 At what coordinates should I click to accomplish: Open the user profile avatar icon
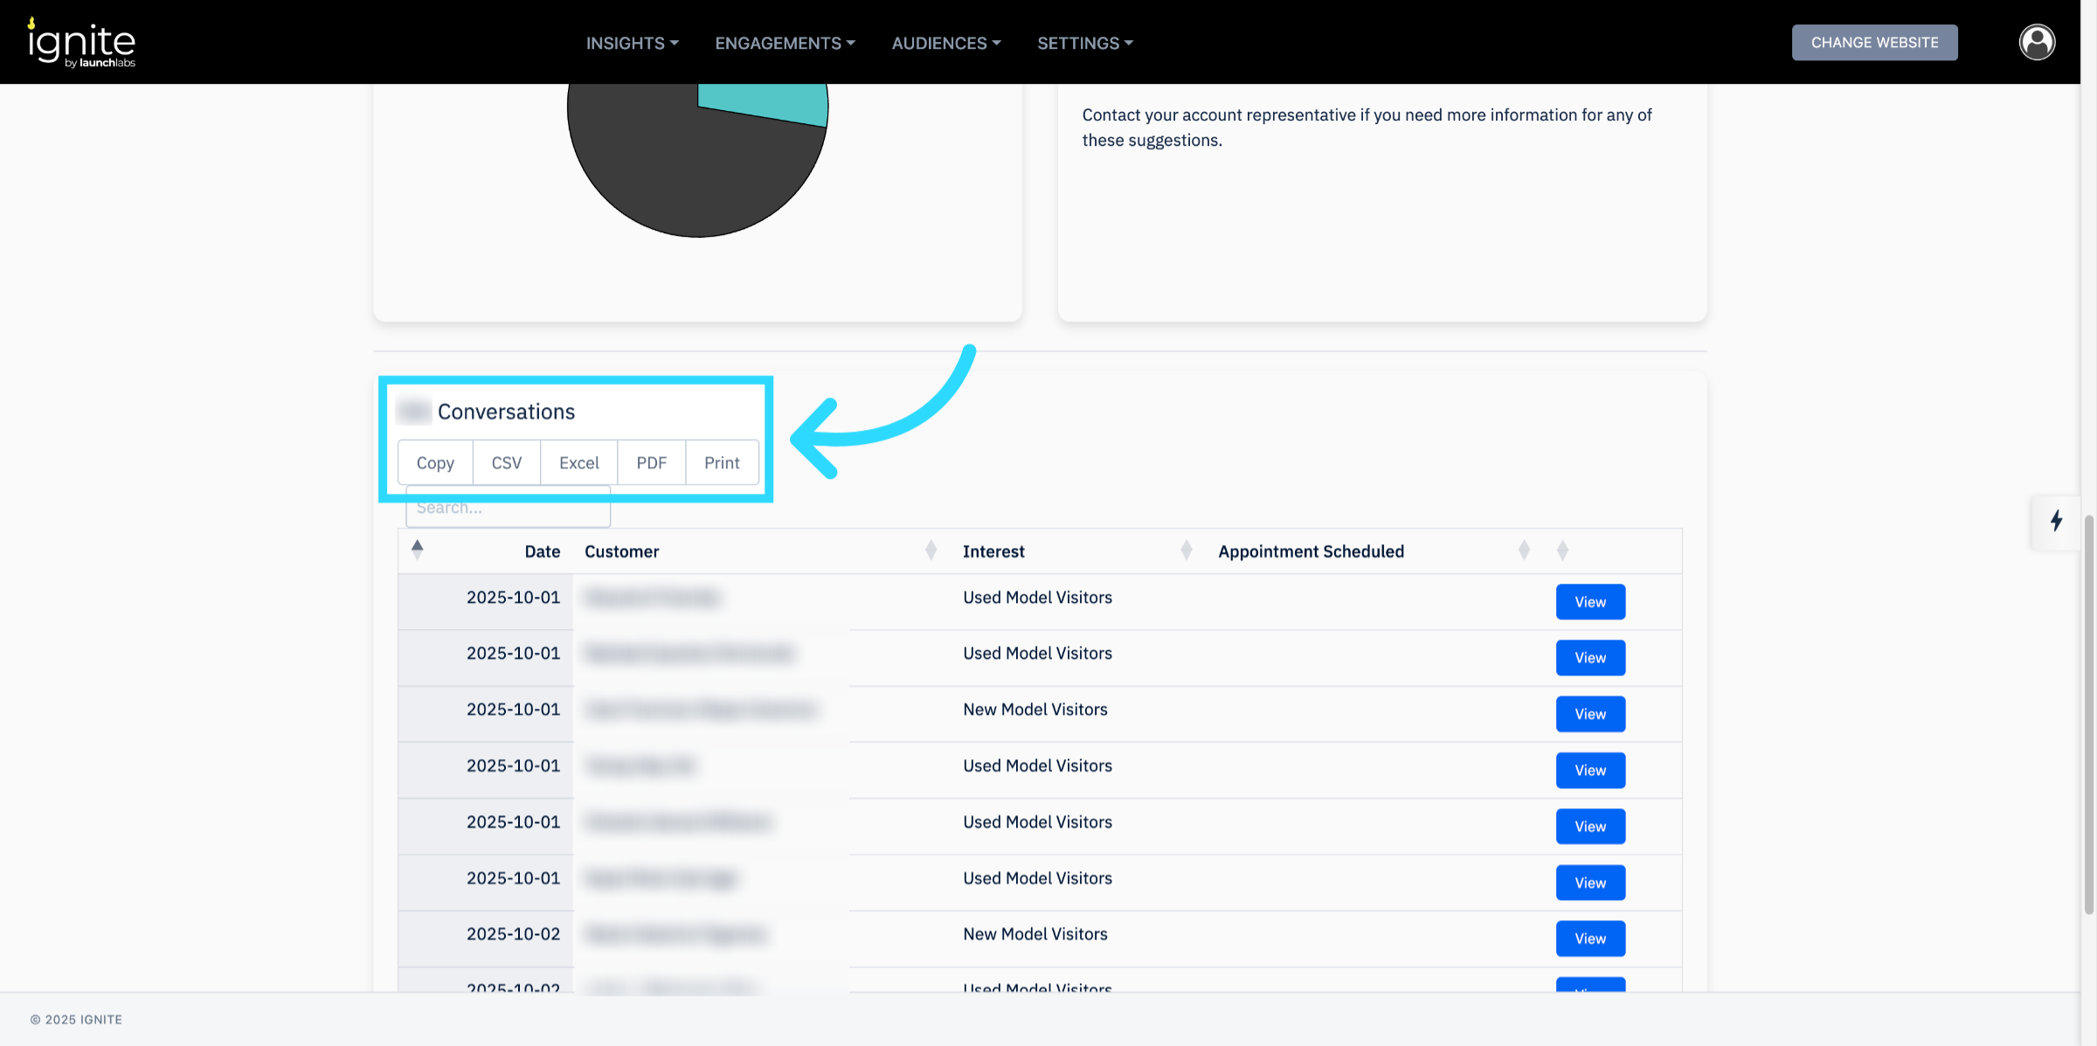(x=2037, y=42)
